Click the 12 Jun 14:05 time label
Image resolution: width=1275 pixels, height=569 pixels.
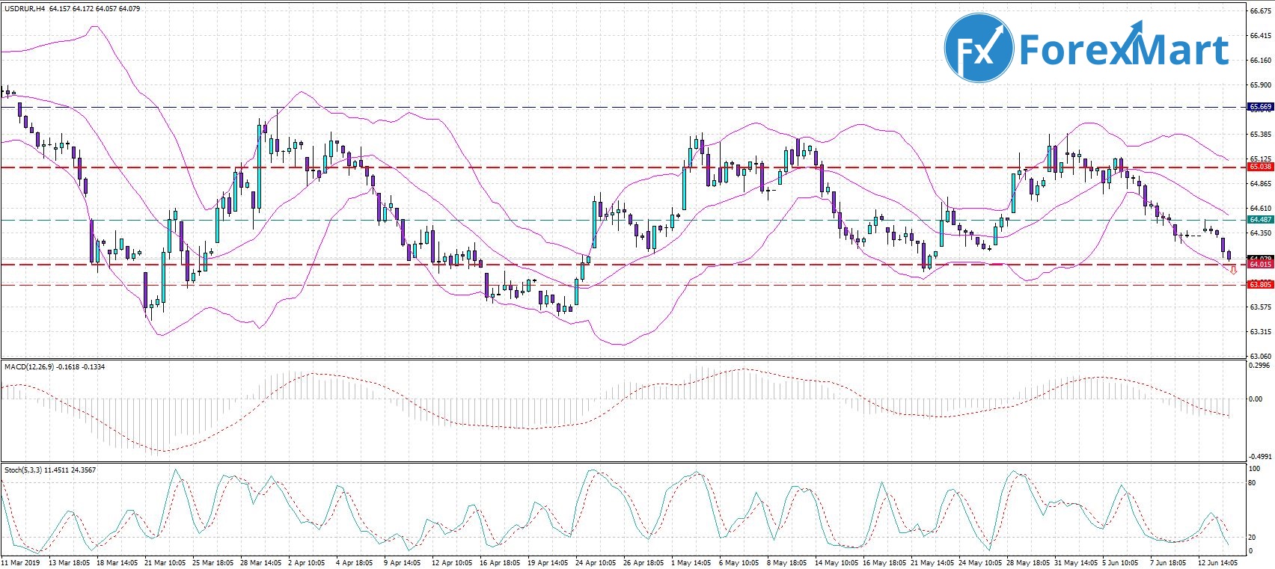[x=1216, y=562]
